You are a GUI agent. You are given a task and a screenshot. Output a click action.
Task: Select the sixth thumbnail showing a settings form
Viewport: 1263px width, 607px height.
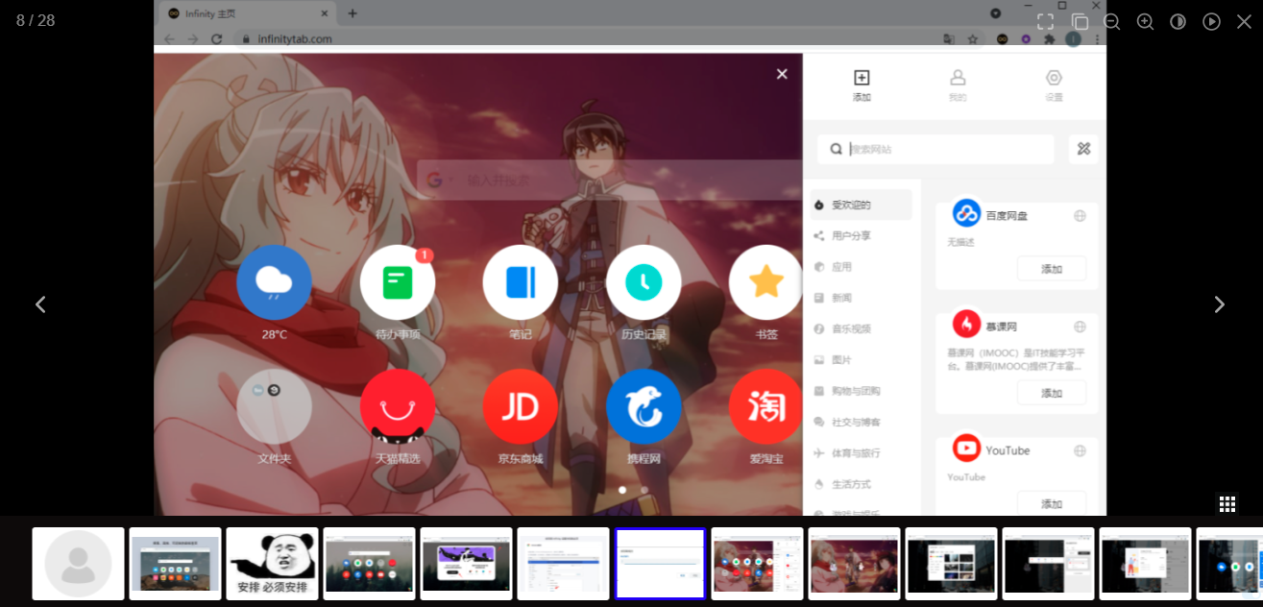(x=563, y=564)
